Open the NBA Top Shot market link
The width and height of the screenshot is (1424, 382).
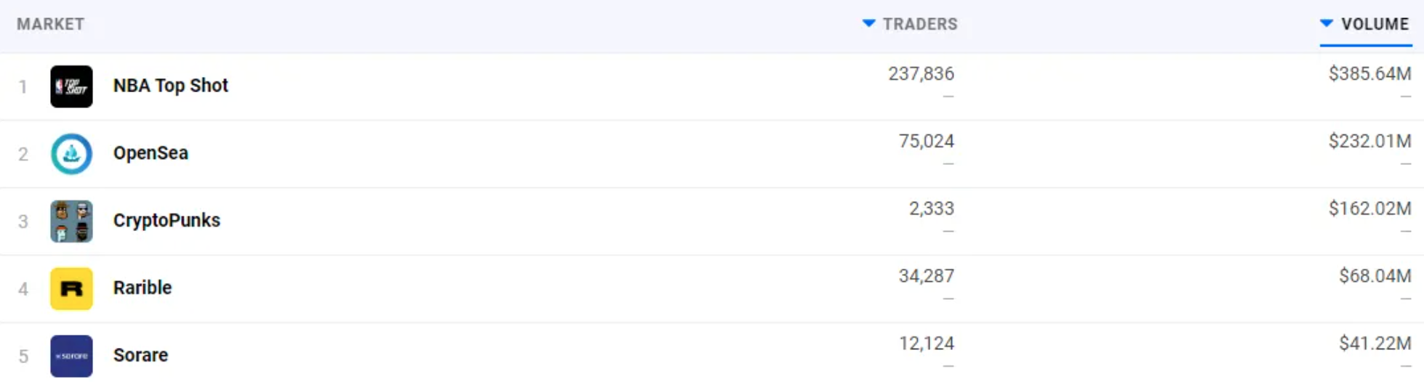pos(170,86)
